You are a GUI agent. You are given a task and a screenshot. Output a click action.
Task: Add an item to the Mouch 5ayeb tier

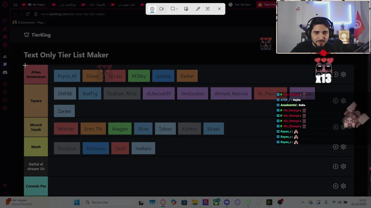(336, 127)
